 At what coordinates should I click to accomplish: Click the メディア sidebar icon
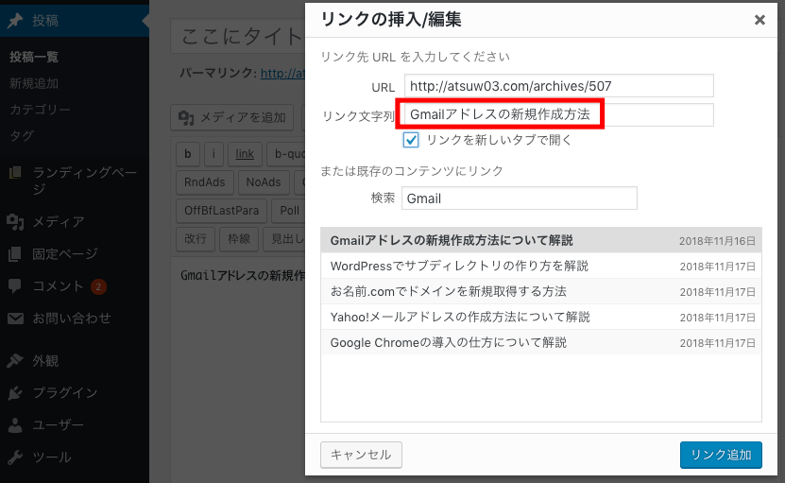click(x=15, y=221)
